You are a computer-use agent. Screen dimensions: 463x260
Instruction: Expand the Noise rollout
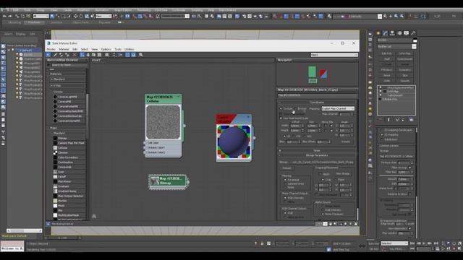click(317, 150)
